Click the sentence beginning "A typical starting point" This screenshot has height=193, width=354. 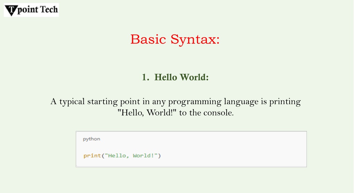(175, 107)
